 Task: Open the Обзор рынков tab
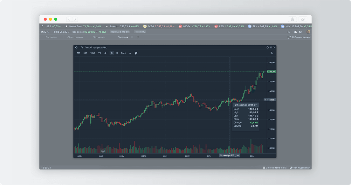[x=75, y=37]
